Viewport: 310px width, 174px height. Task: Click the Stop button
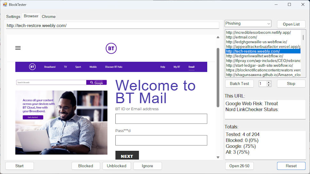[x=291, y=84]
